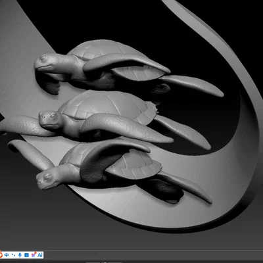Toggle Chinese input mode with 中 icon

pyautogui.click(x=7, y=255)
